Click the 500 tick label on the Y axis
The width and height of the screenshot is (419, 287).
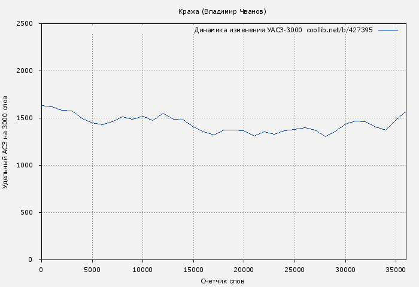pyautogui.click(x=30, y=213)
